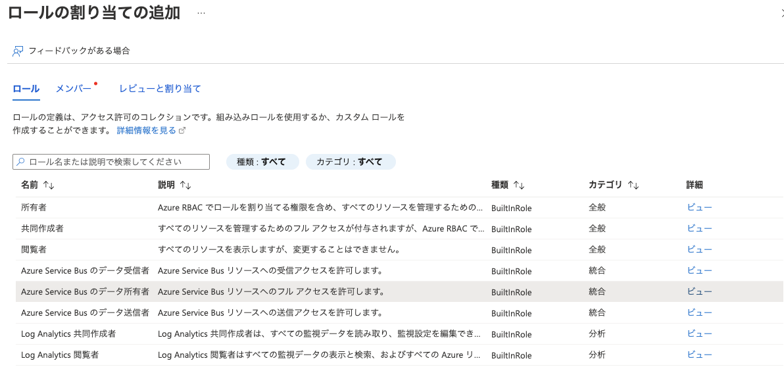The width and height of the screenshot is (784, 369).
Task: Click 所有者 description starting Azure RBAC でロール
Action: [320, 208]
